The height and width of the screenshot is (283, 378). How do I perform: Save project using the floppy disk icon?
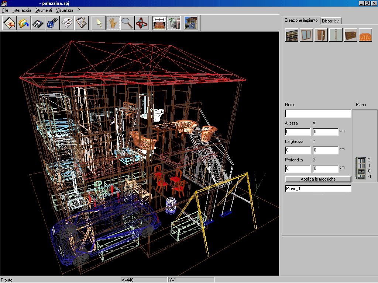(38, 23)
